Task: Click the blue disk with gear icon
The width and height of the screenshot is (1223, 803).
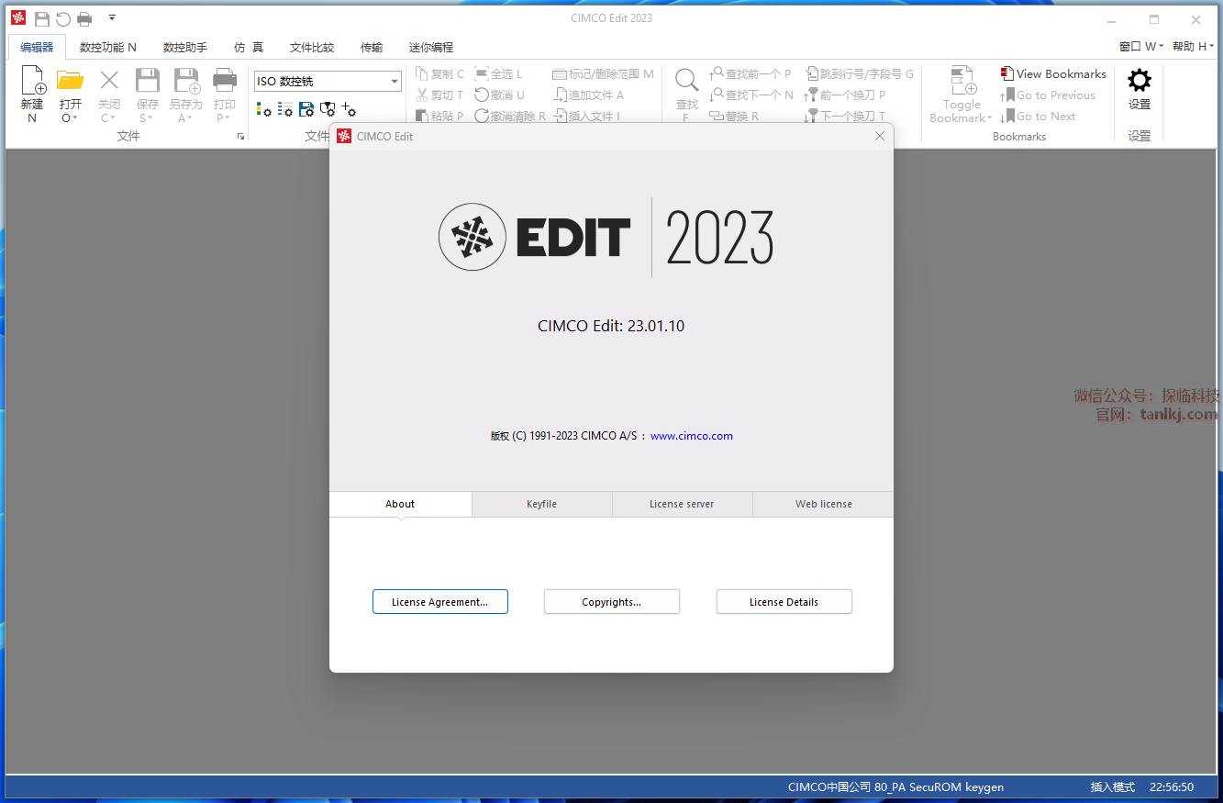Action: 306,109
